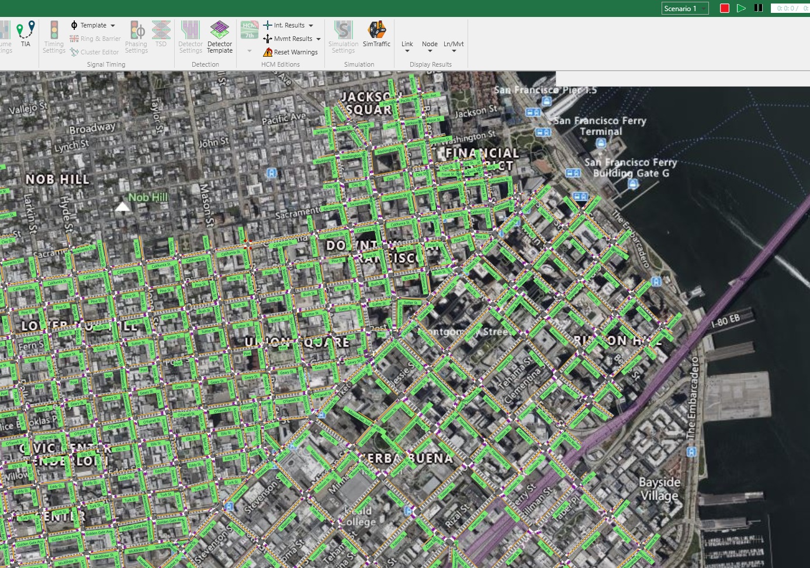Open the TSD time-space diagram
Screen dimensions: 810x568
point(161,34)
